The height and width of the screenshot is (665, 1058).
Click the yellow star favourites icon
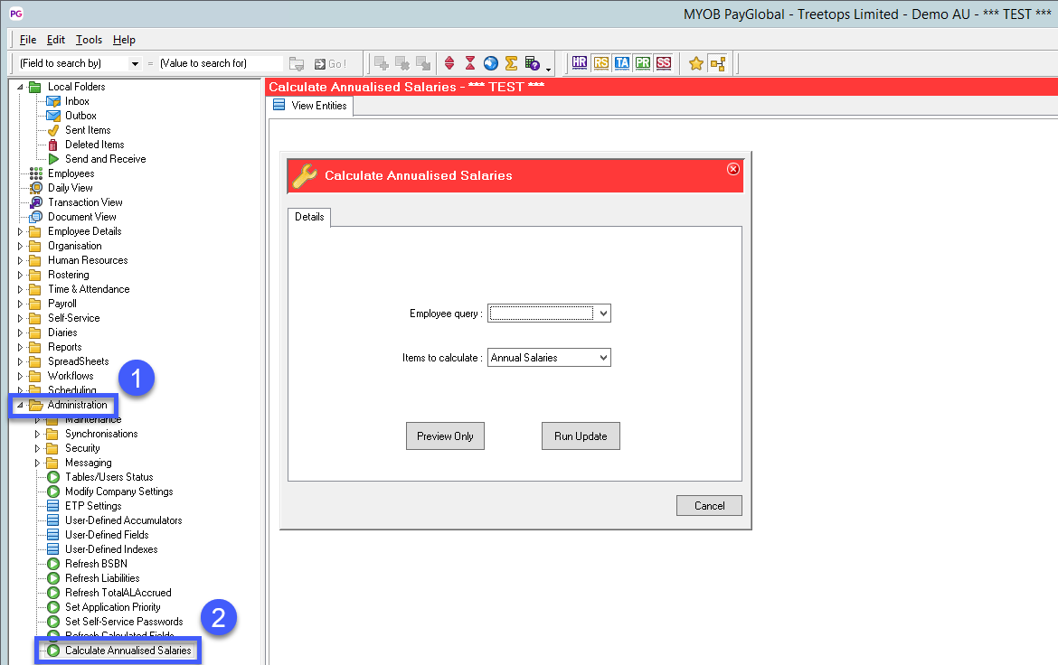pos(695,63)
